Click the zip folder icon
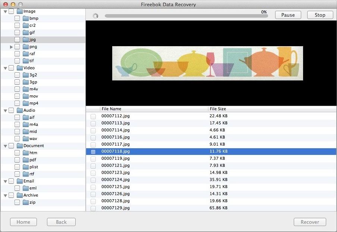 pyautogui.click(x=26, y=203)
